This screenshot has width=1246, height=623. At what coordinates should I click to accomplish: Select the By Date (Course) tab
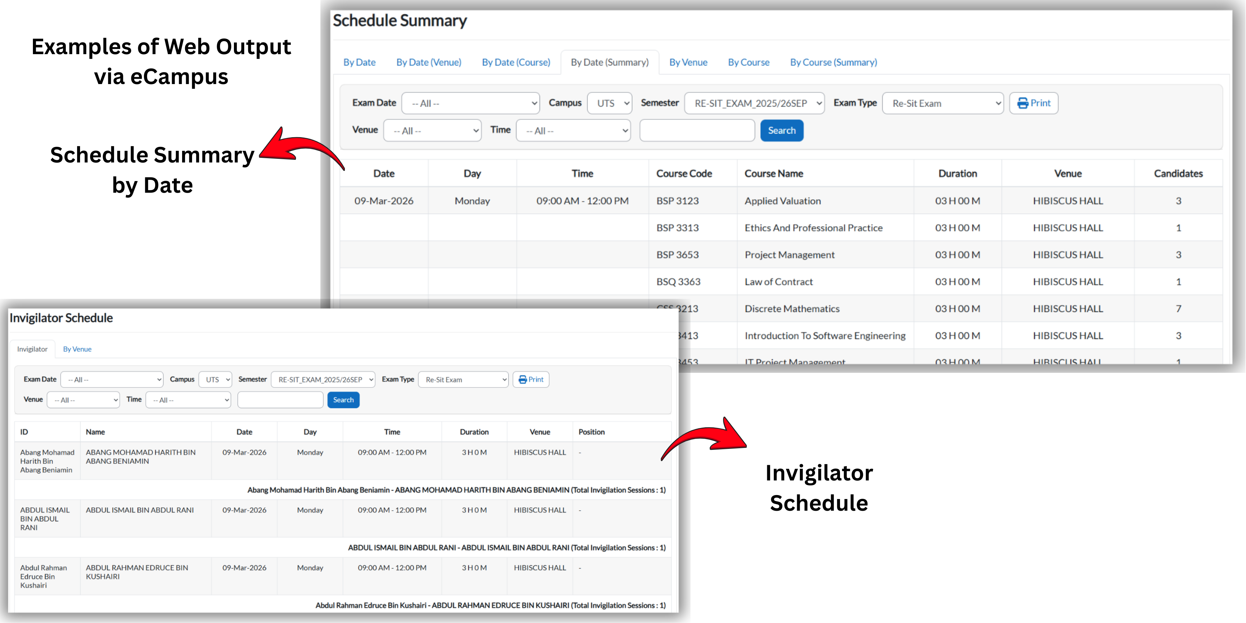click(516, 62)
